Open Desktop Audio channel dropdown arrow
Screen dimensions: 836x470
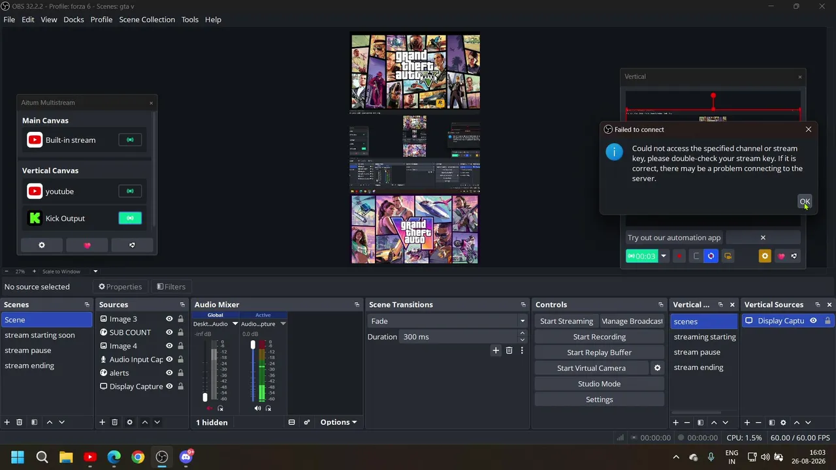235,324
